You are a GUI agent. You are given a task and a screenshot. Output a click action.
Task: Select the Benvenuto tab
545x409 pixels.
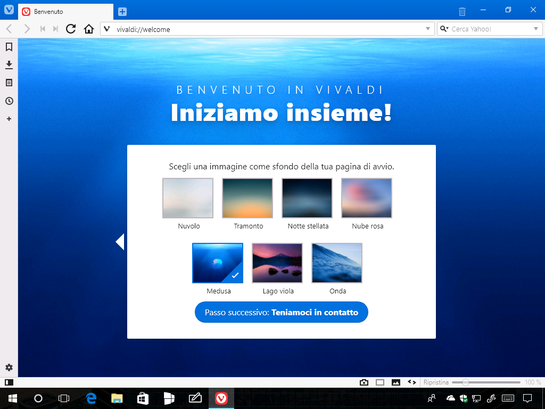pos(65,12)
